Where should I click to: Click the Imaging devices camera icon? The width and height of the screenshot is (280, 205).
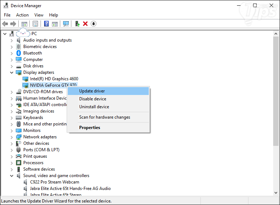(x=19, y=111)
